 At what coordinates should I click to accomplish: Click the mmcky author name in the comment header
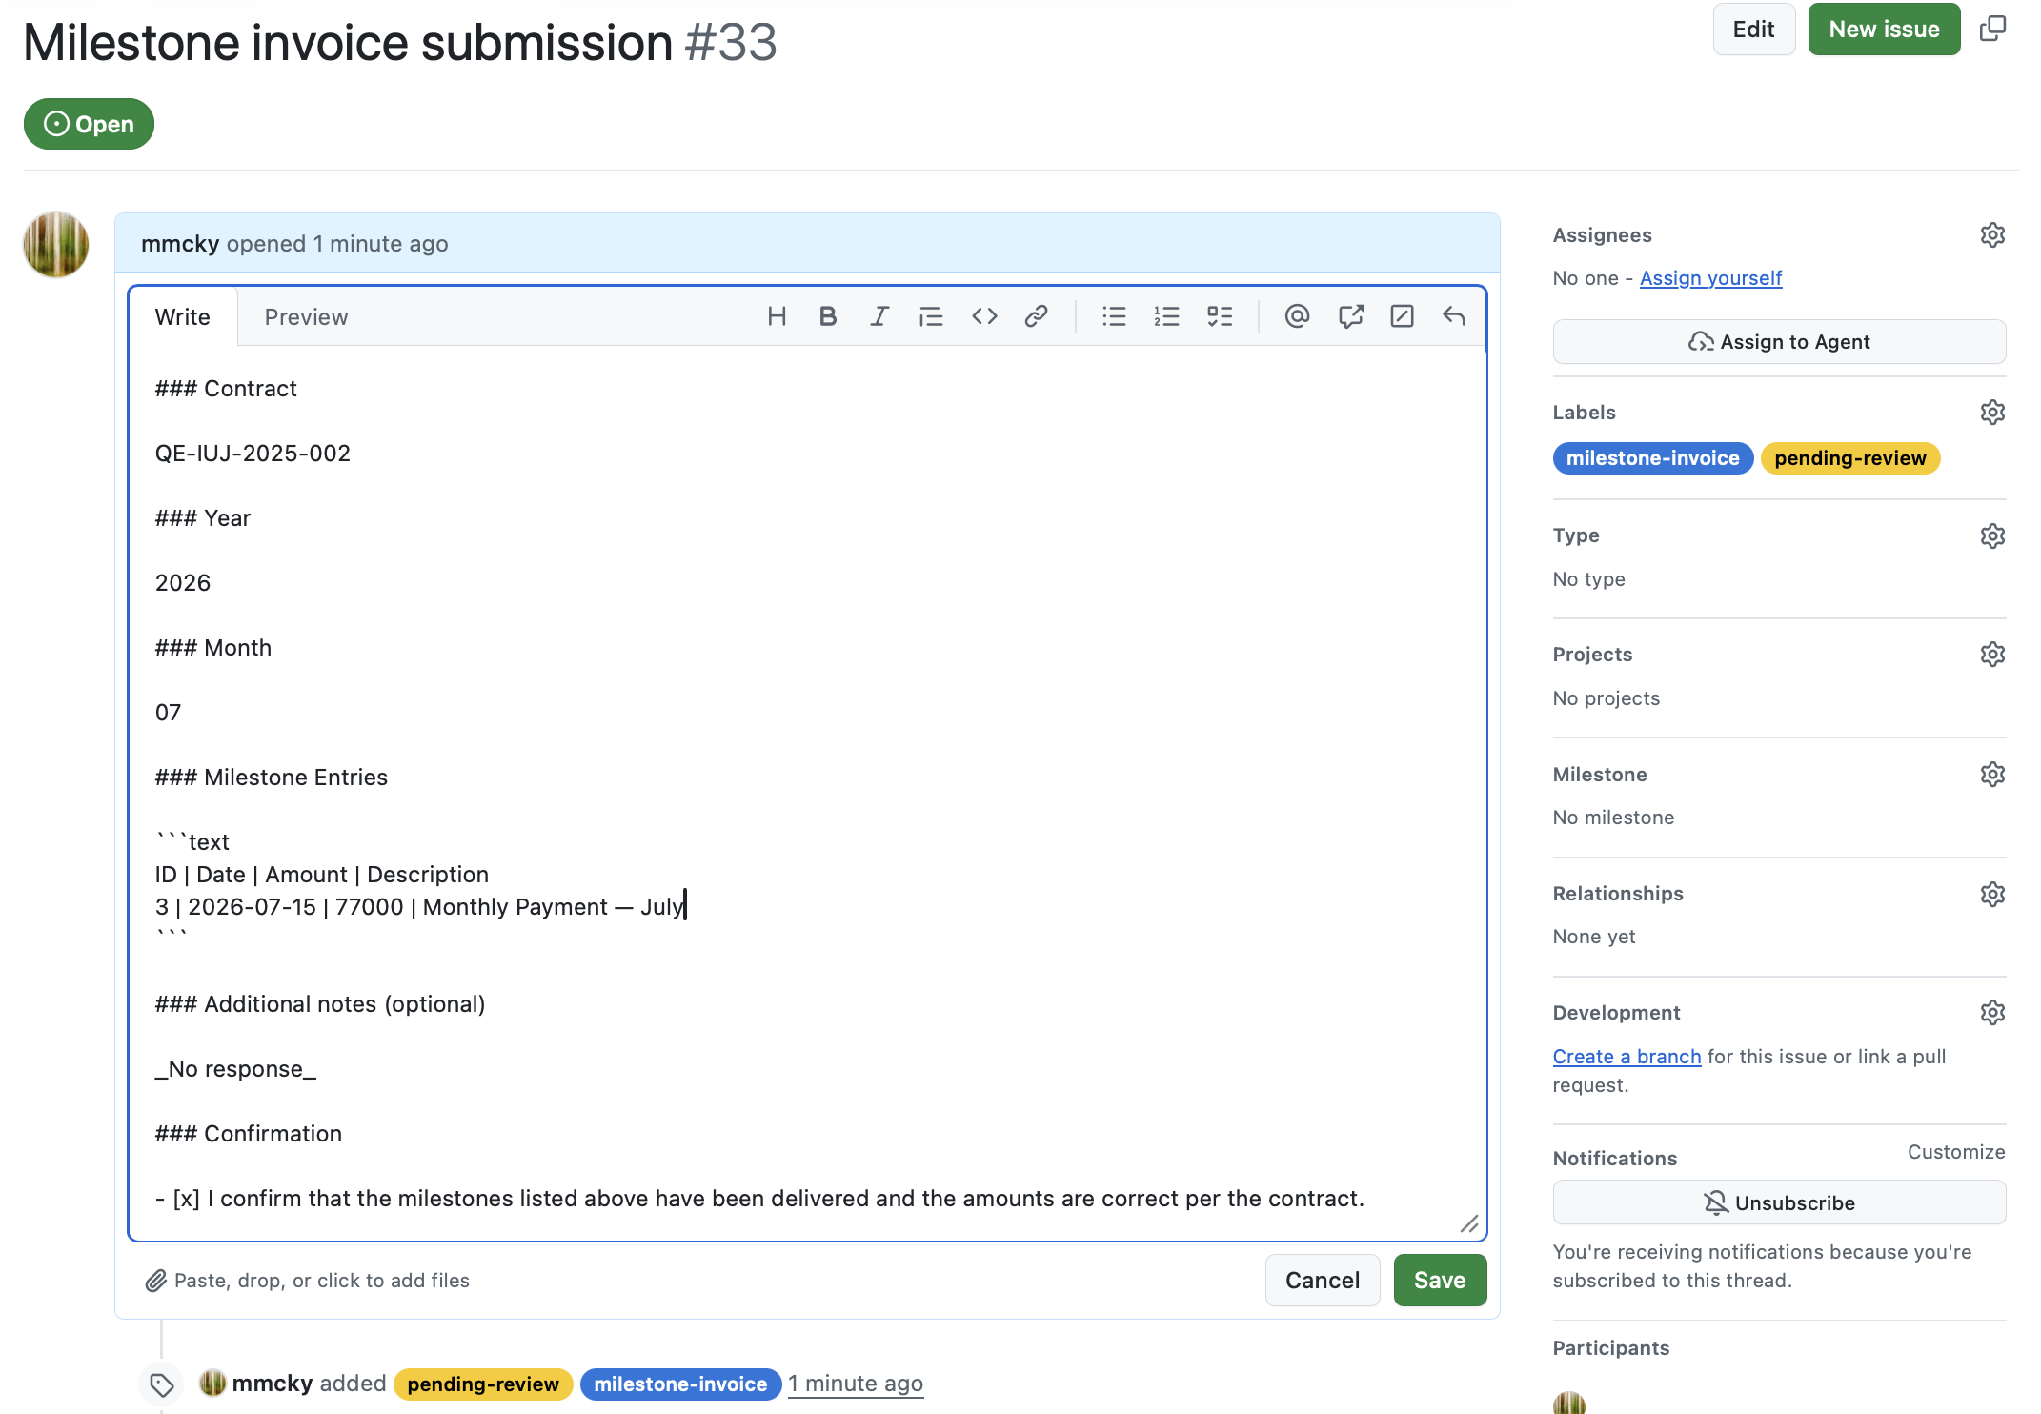[180, 244]
